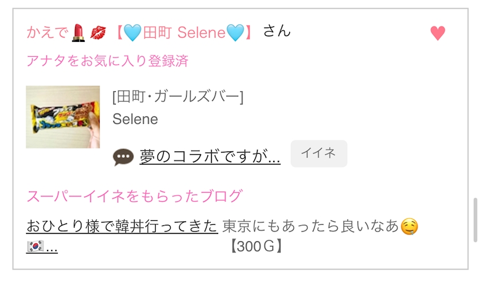Click the blue heart before 田町

point(132,33)
